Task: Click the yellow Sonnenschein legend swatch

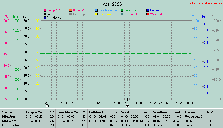Action: pos(96,14)
